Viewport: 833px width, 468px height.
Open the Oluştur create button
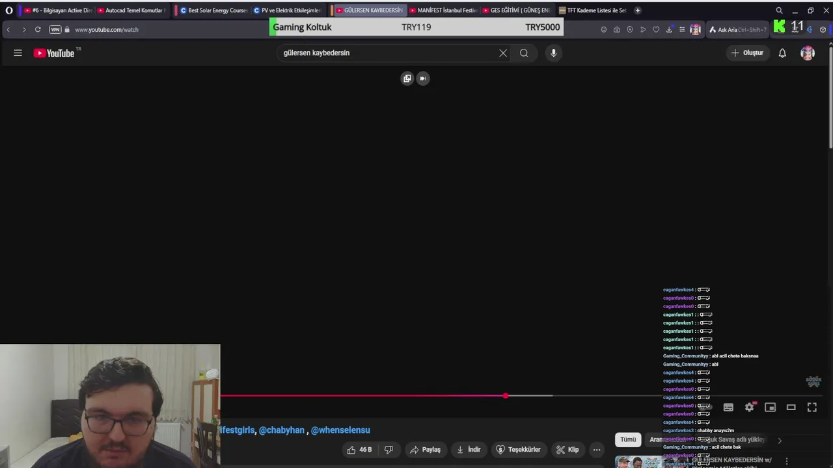(x=747, y=53)
